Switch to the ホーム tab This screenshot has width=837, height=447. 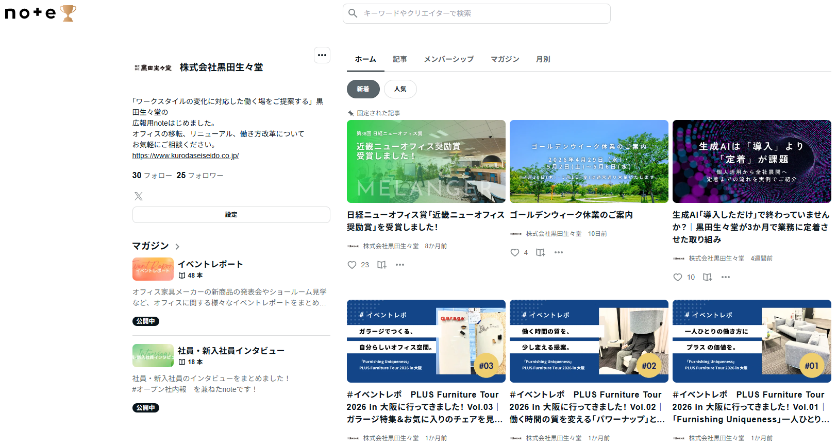pos(365,59)
